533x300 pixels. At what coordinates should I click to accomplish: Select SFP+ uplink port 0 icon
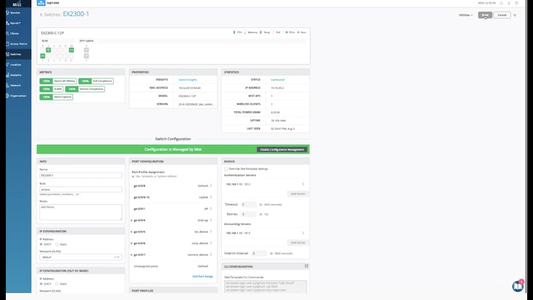pos(86,50)
